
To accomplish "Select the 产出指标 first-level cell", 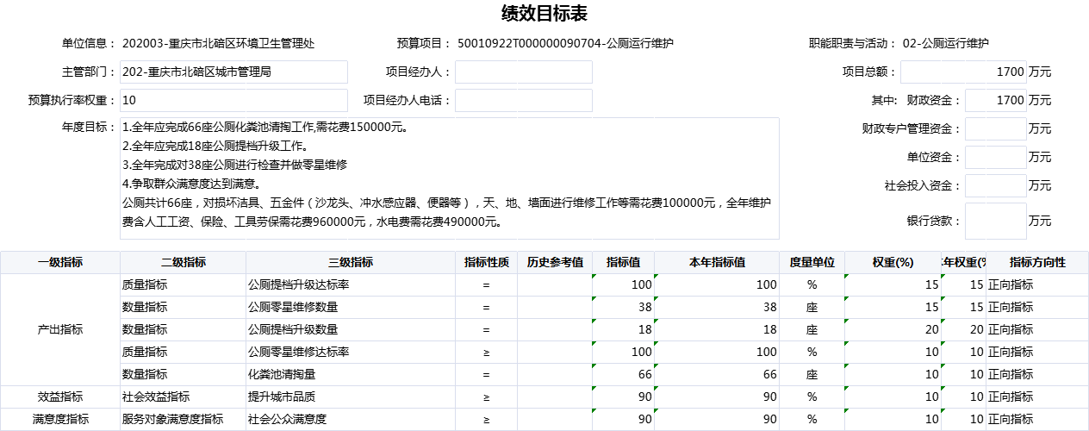I will (60, 330).
